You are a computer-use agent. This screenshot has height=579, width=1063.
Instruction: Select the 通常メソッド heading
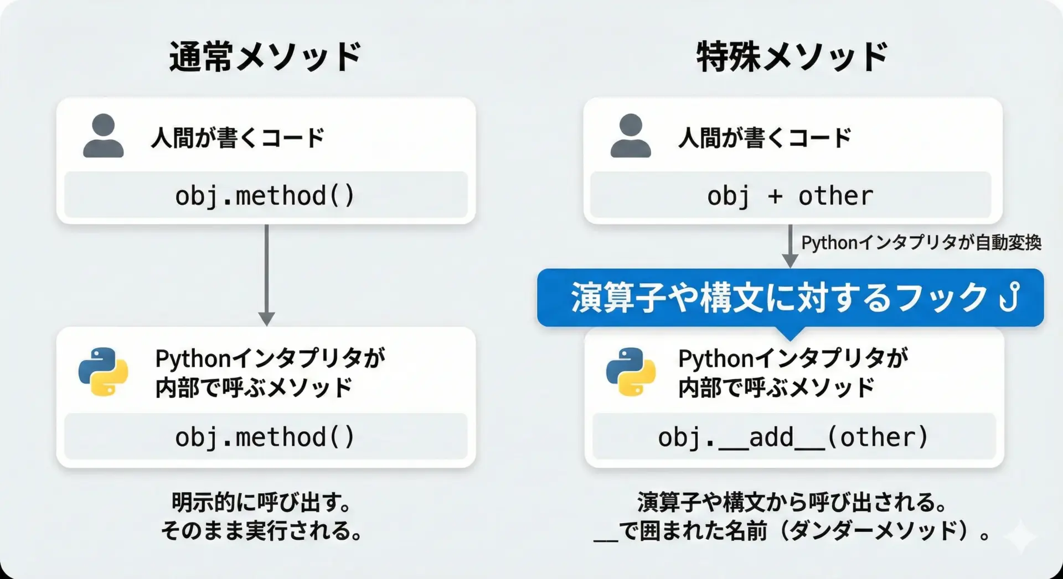click(x=265, y=57)
